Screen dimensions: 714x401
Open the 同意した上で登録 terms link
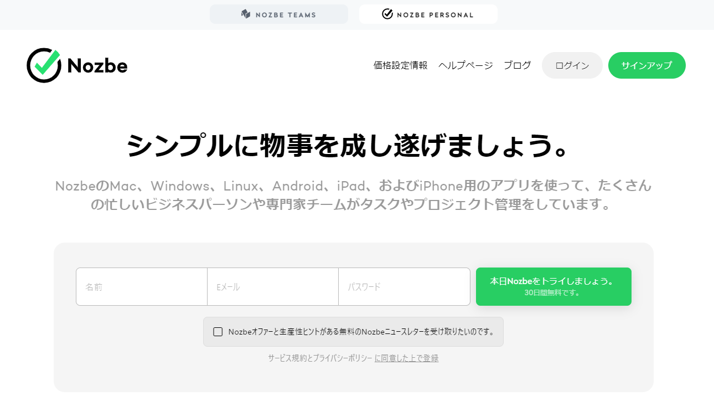[x=406, y=358]
